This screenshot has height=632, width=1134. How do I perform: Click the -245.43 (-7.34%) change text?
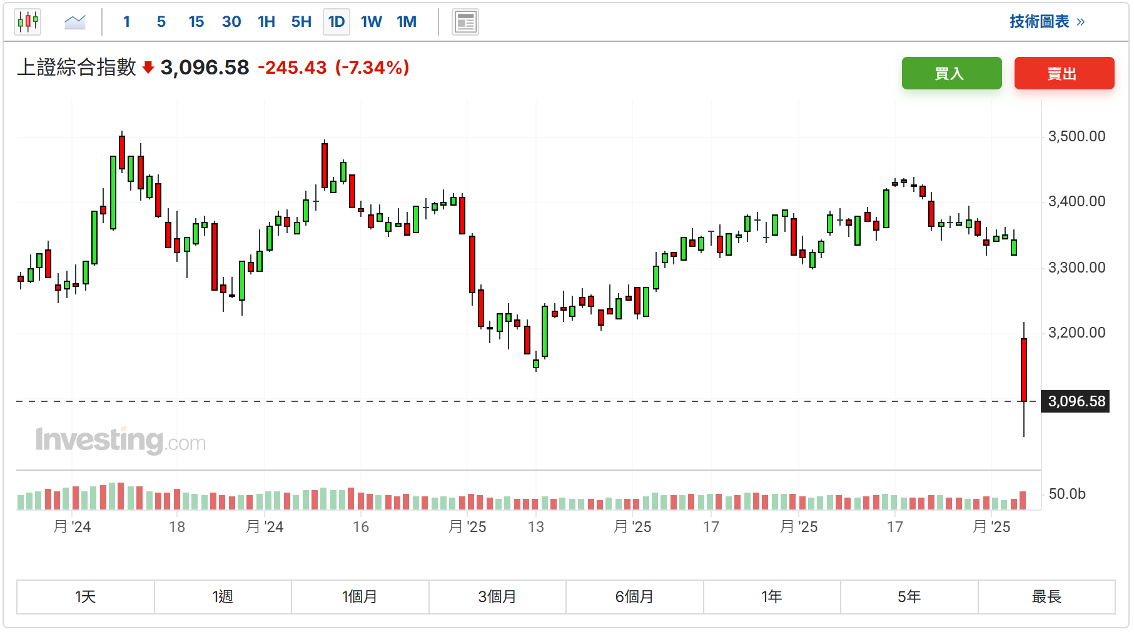333,68
